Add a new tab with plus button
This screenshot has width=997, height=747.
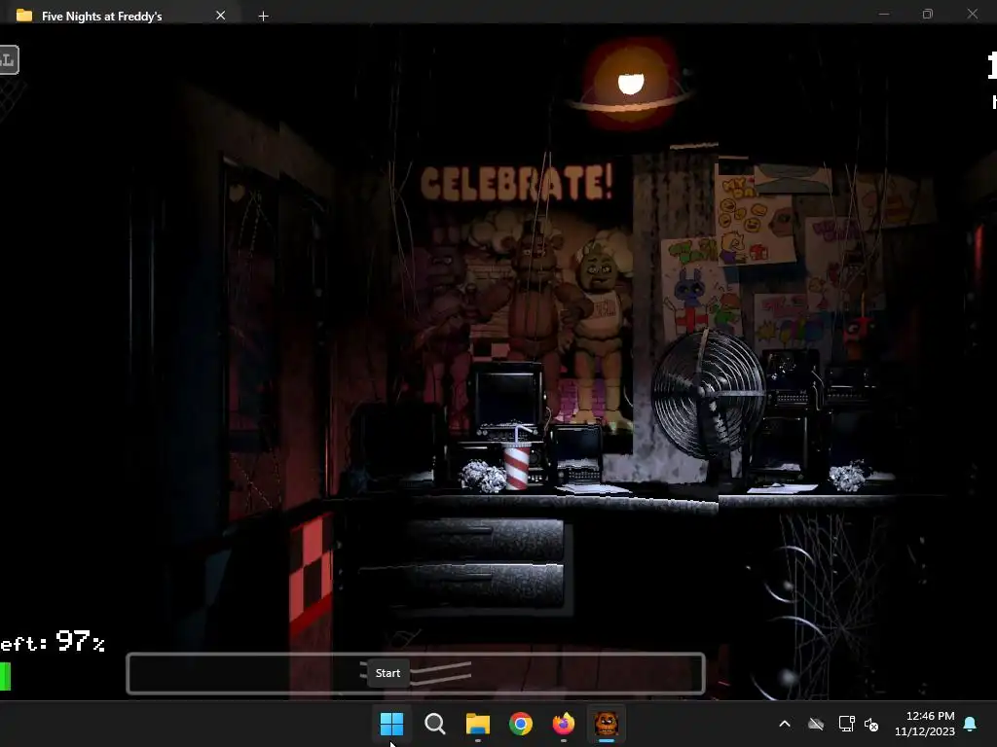263,16
